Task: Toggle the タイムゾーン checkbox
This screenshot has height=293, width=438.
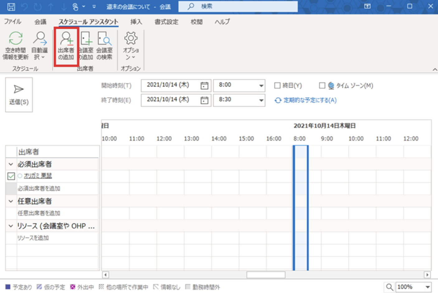Action: (322, 86)
